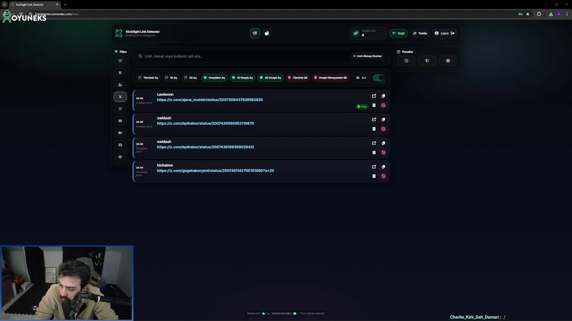Select the KickSight Link Detector browser tab
Screen dimensions: 572x321
(36, 4)
